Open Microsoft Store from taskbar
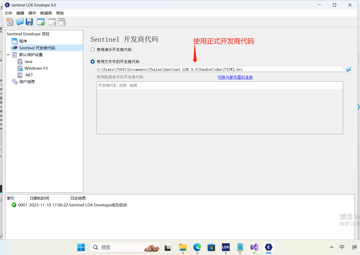The image size is (360, 255). tap(211, 247)
